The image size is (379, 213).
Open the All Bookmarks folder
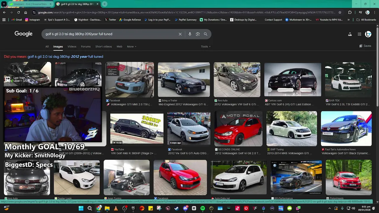click(366, 20)
